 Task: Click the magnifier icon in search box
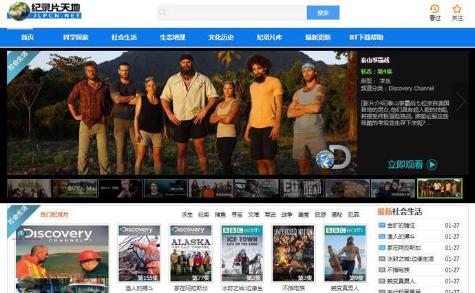click(x=162, y=12)
